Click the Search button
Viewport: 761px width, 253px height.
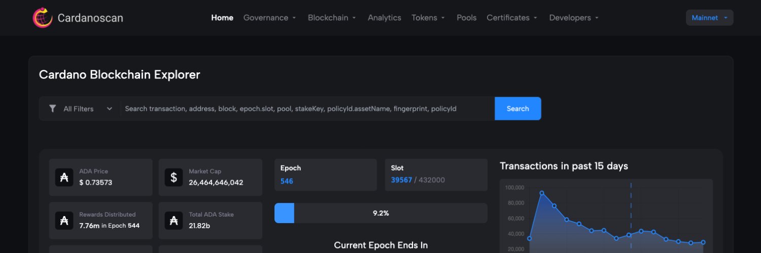click(x=518, y=109)
